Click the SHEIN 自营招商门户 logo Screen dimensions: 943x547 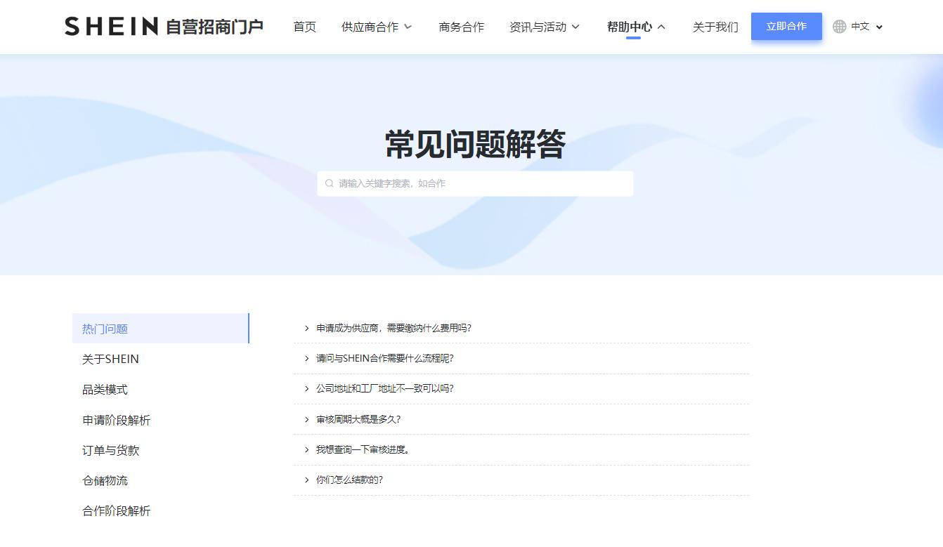coord(164,27)
